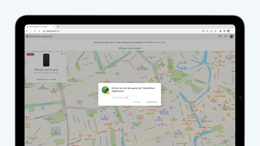Reload the icloud.com page
Image resolution: width=260 pixels, height=146 pixels.
pos(35,31)
